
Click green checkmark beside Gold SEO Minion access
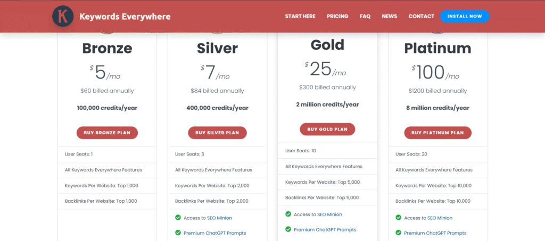288,214
